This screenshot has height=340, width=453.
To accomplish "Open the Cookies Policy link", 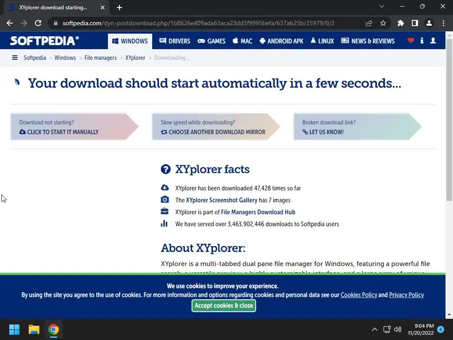I will coord(359,295).
